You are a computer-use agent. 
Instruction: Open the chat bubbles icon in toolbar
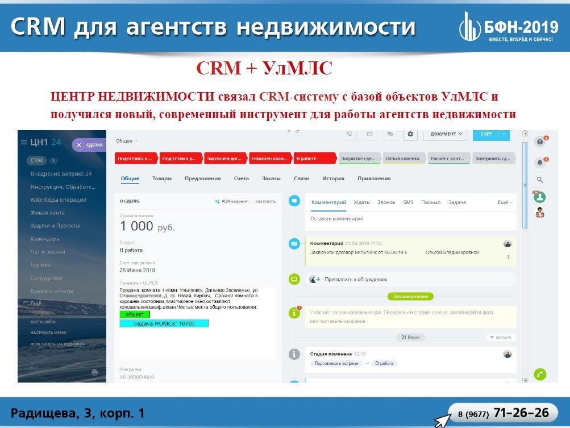(390, 134)
